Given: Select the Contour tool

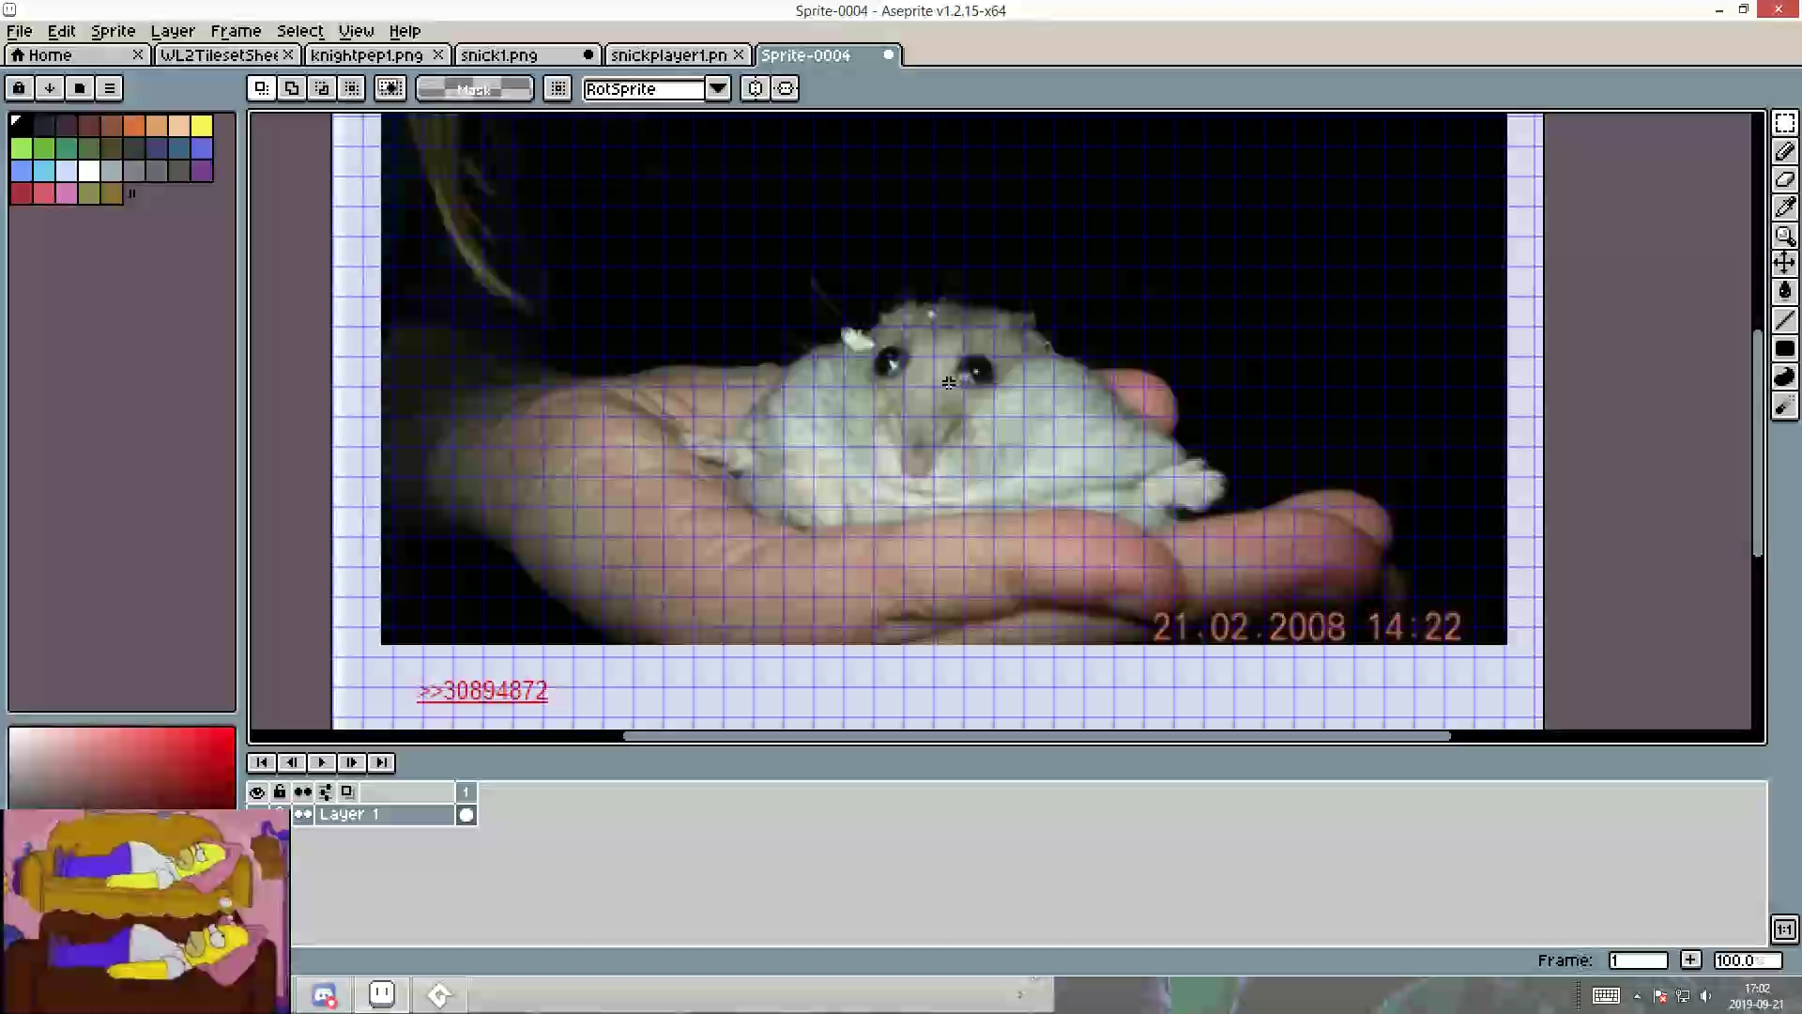Looking at the screenshot, I should (1784, 376).
